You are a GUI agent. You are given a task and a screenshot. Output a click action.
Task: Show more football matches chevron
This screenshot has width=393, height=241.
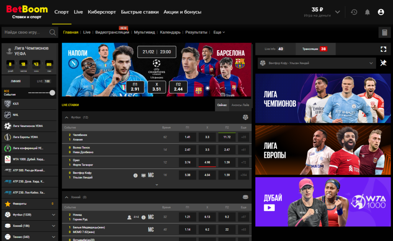[157, 185]
